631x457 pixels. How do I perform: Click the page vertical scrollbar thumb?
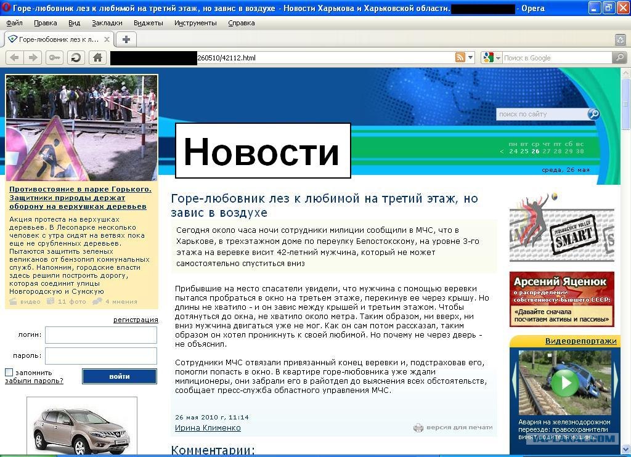coord(626,103)
